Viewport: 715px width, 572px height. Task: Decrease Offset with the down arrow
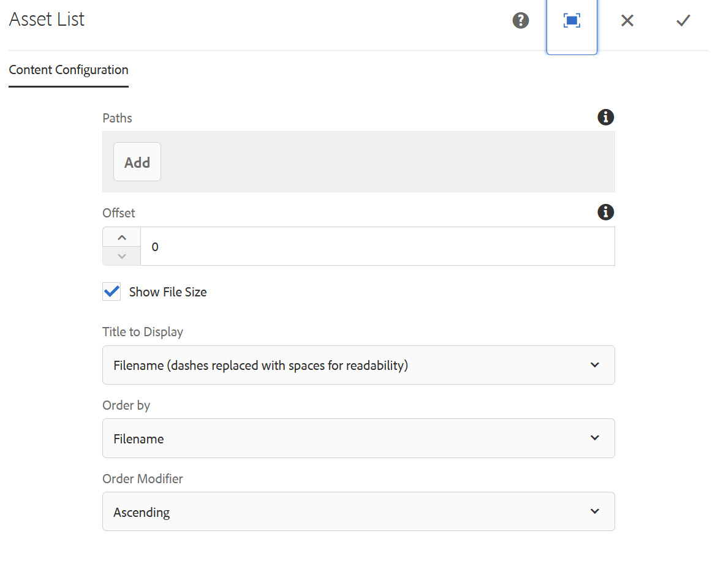[121, 256]
